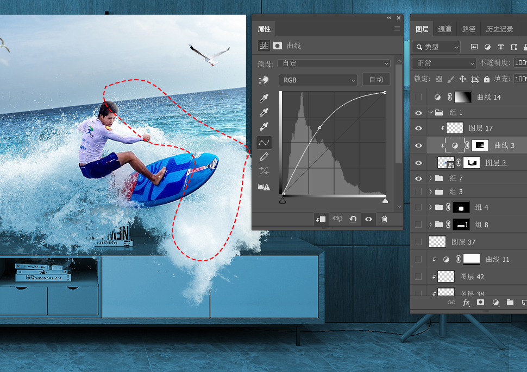Select edit points to modify curve tool

[264, 143]
